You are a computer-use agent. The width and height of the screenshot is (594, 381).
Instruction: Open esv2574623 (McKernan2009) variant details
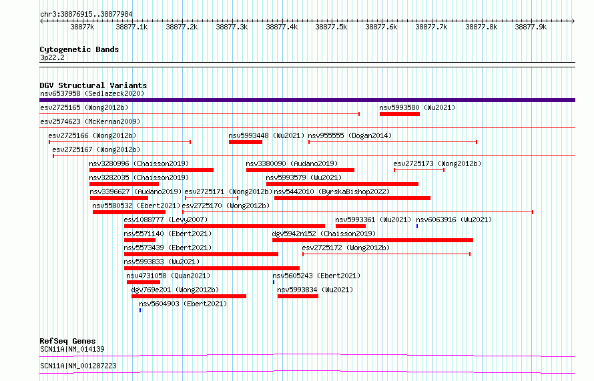(90, 121)
